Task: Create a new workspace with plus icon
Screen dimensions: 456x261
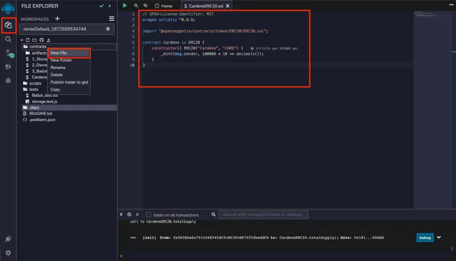Action: coord(57,18)
